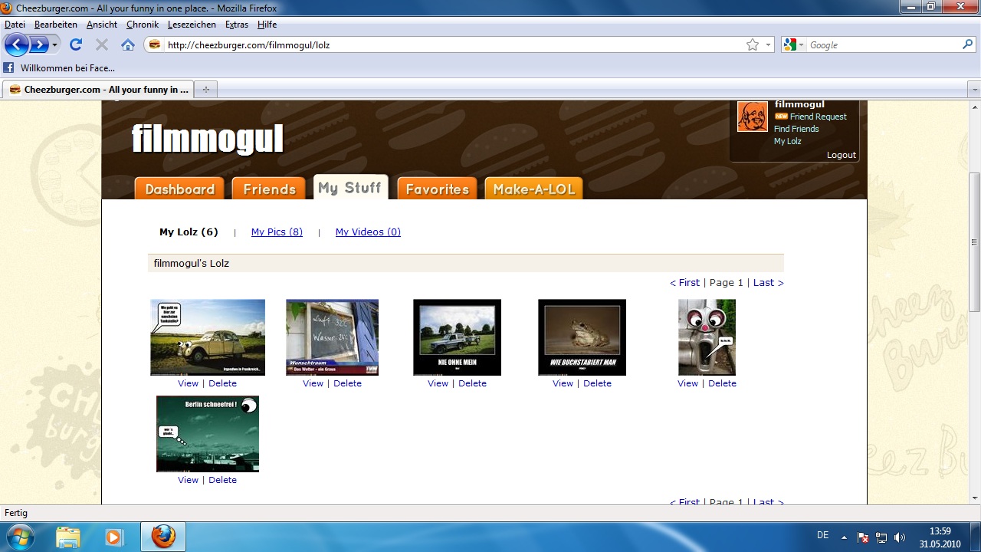Delete the Citroën car lol
Viewport: 981px width, 552px height.
pos(222,383)
